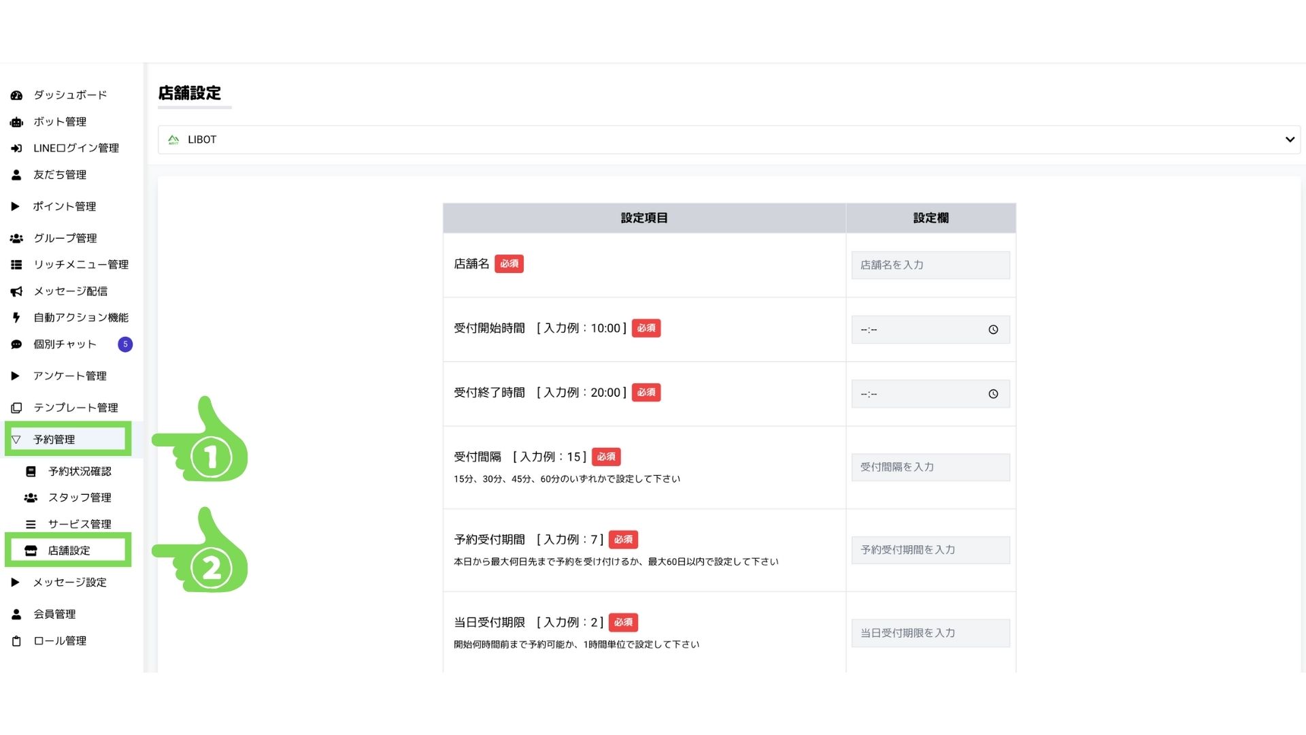This screenshot has width=1306, height=735.
Task: Click the lightning bolt icon for 自動アクション機能
Action: coord(16,318)
